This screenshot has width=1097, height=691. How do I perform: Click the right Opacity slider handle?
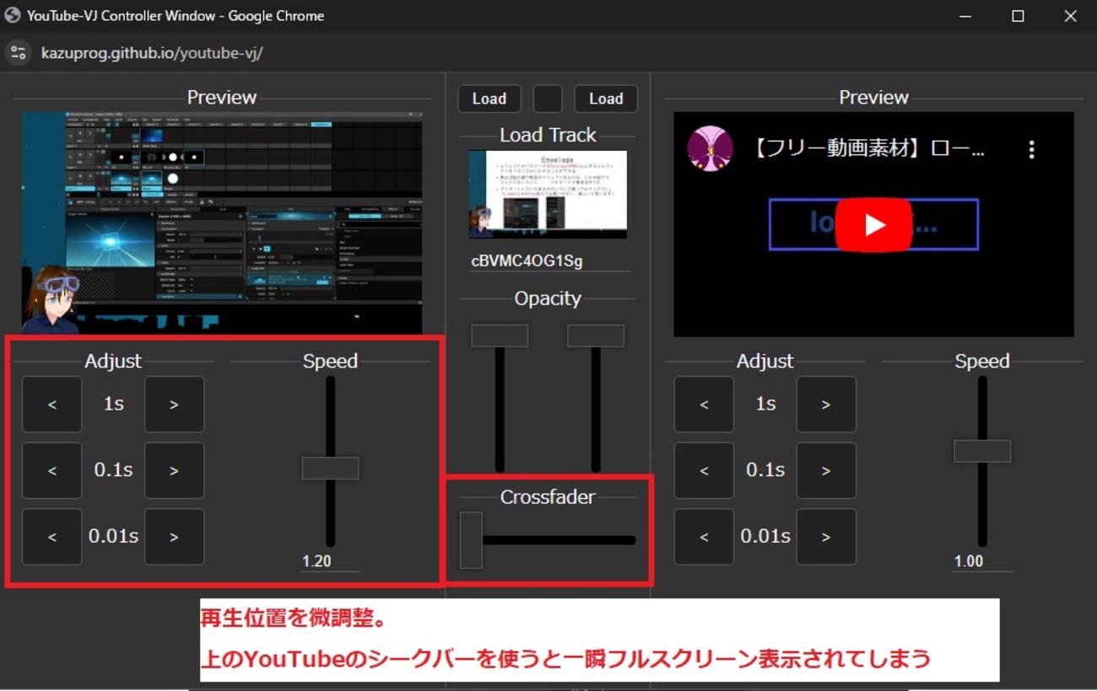coord(596,335)
